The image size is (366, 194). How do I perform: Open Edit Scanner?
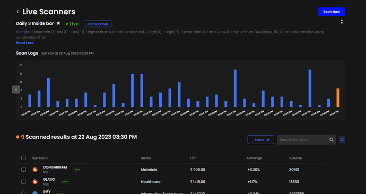[98, 24]
